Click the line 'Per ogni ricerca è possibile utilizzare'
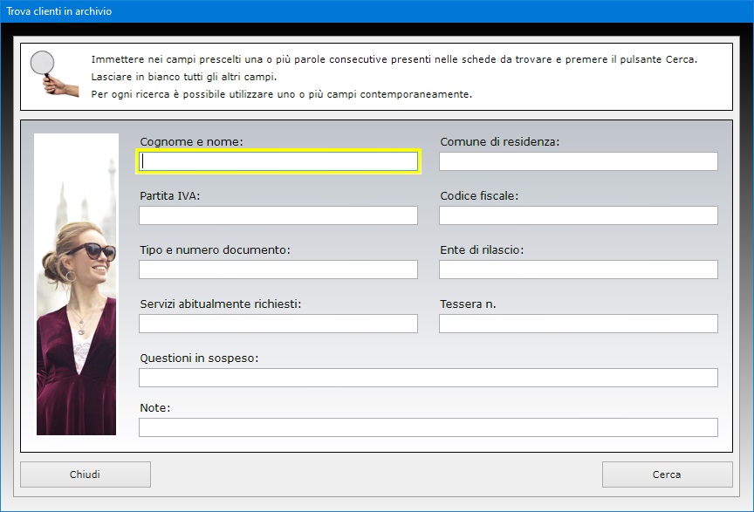 tap(282, 94)
